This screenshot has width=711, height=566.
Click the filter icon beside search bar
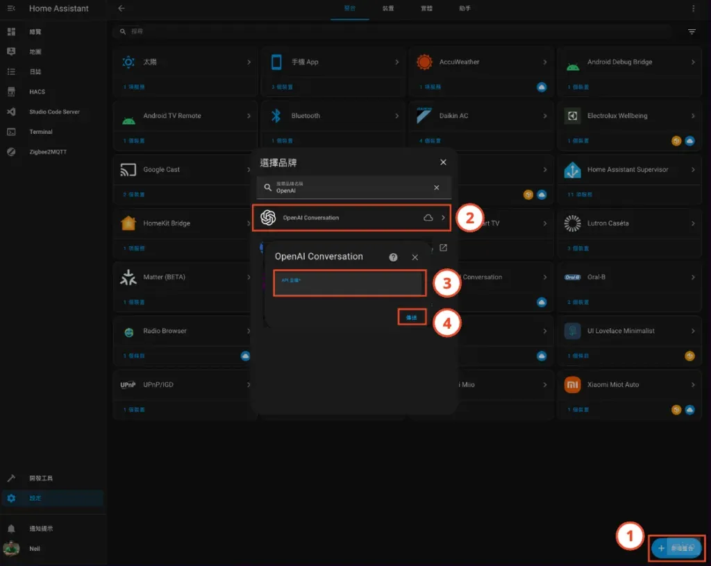tap(692, 32)
